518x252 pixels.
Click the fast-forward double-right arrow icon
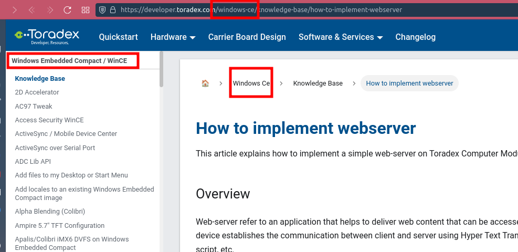coord(50,10)
